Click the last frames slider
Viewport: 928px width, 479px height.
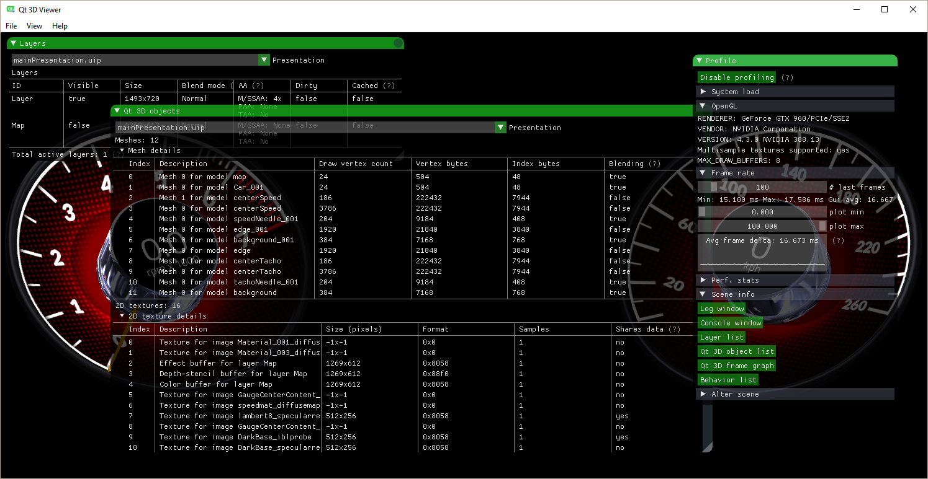click(762, 187)
